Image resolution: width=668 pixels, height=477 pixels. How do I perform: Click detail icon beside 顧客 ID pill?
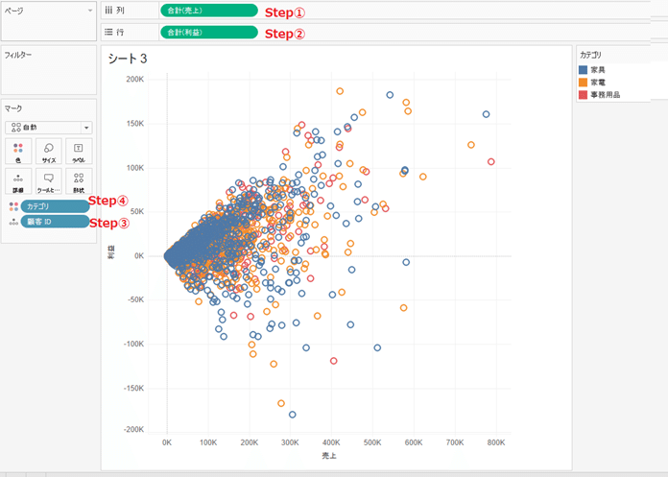(13, 222)
